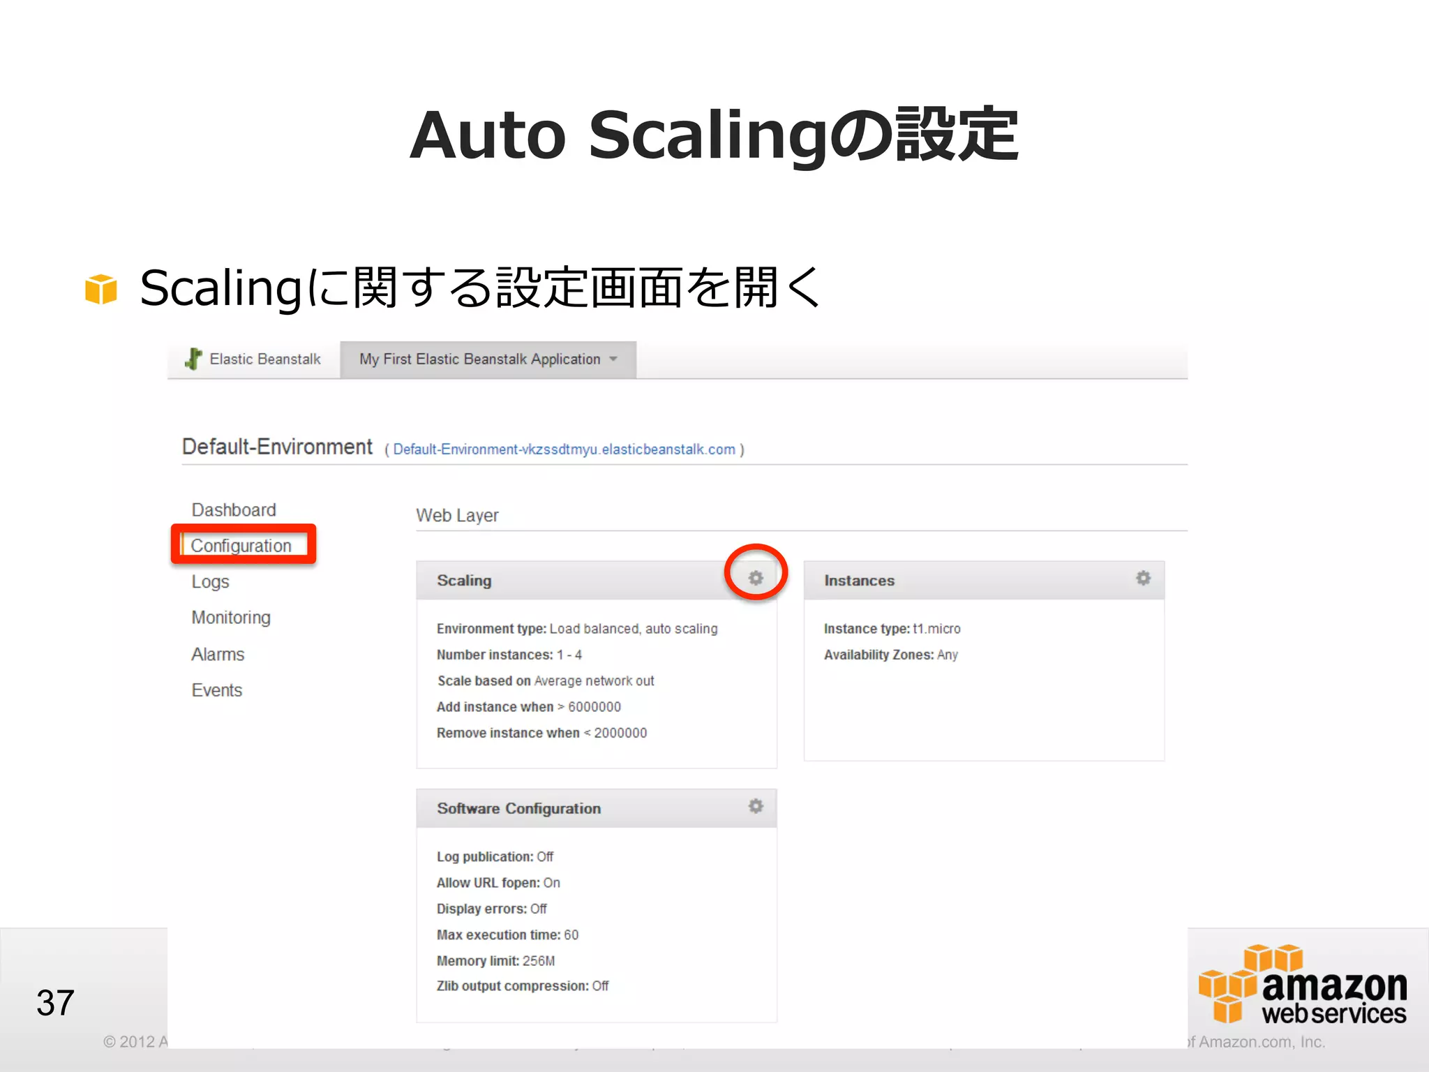Select Configuration in the sidebar
1429x1072 pixels.
(241, 546)
